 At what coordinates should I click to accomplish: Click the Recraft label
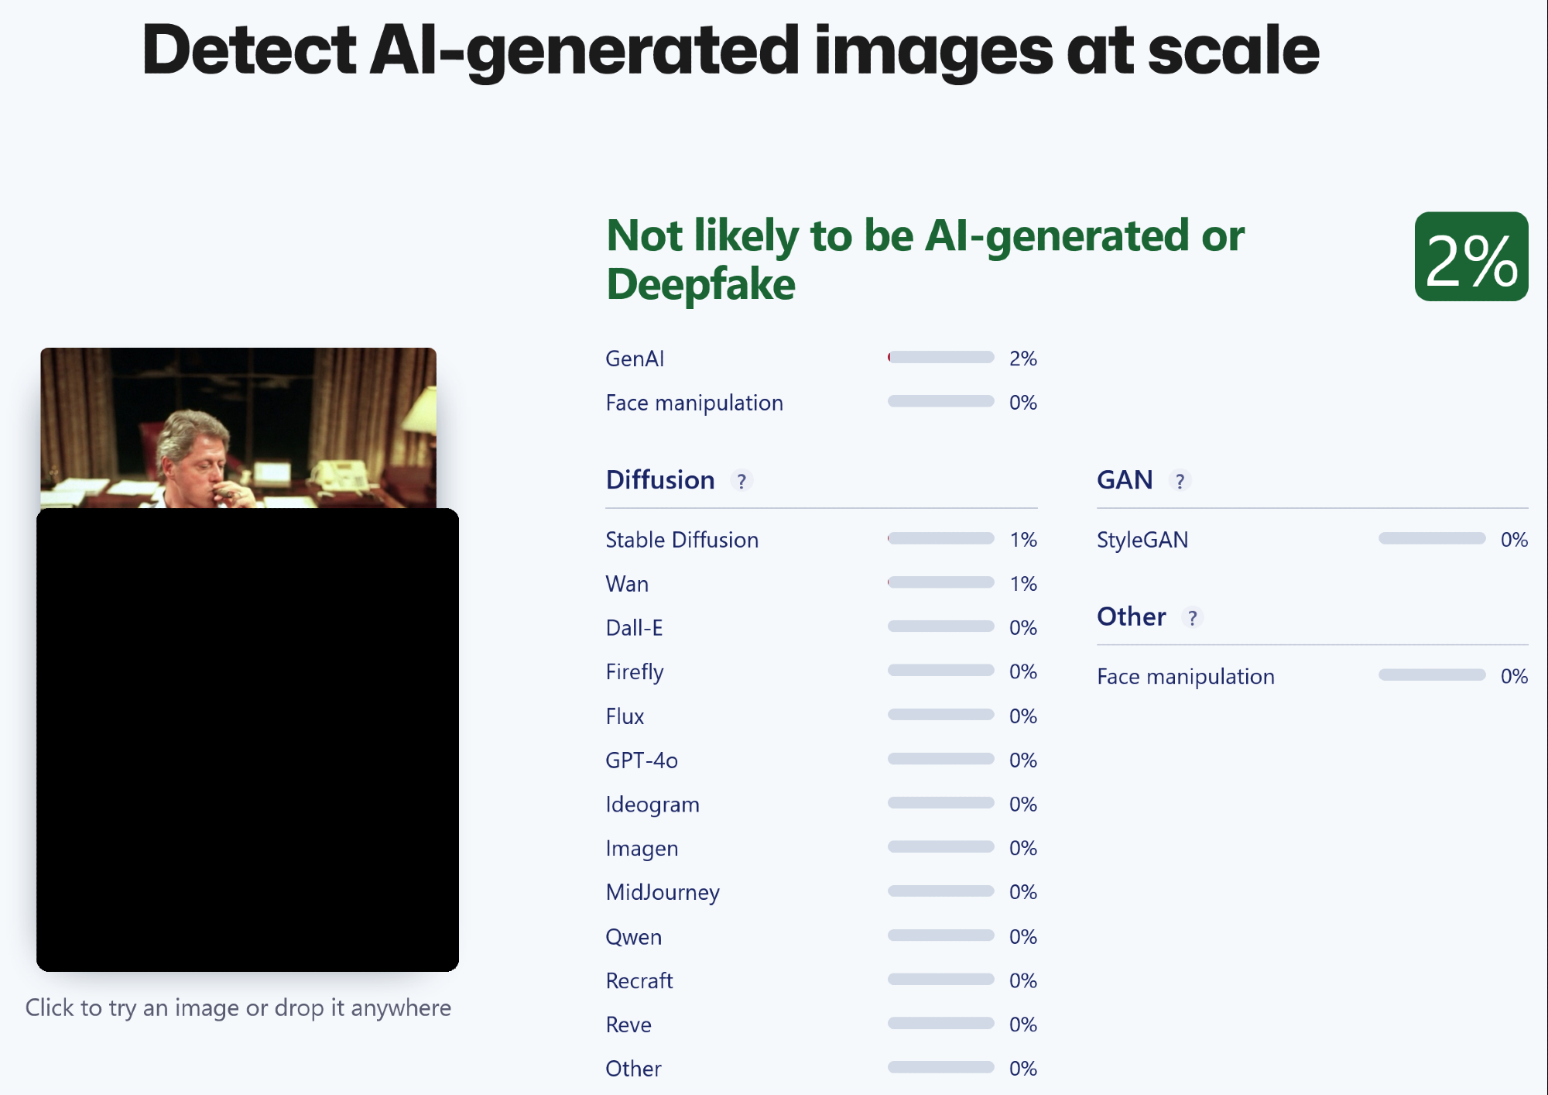(x=639, y=981)
